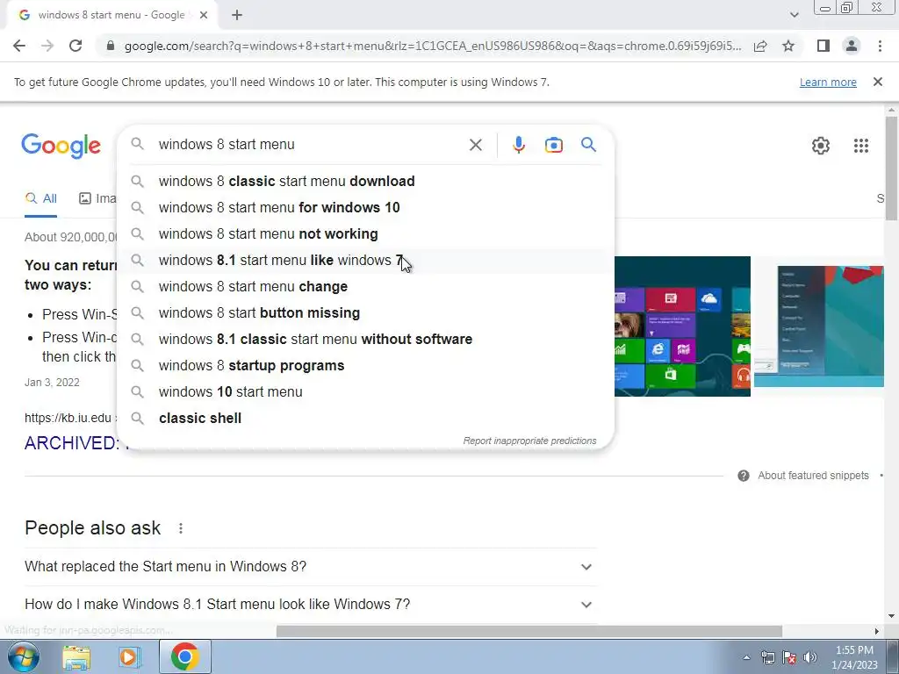
Task: Click the horizontal scrollbar thumb
Action: [529, 631]
